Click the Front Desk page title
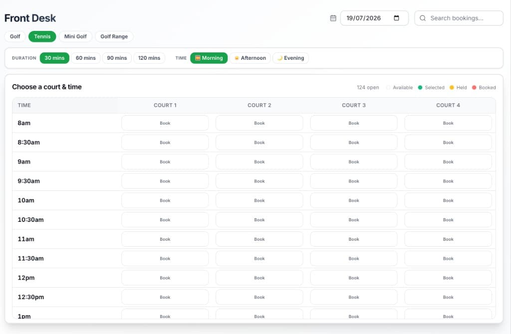The height and width of the screenshot is (334, 511). click(30, 18)
